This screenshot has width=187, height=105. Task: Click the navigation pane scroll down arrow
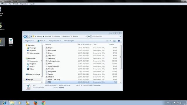(42, 82)
